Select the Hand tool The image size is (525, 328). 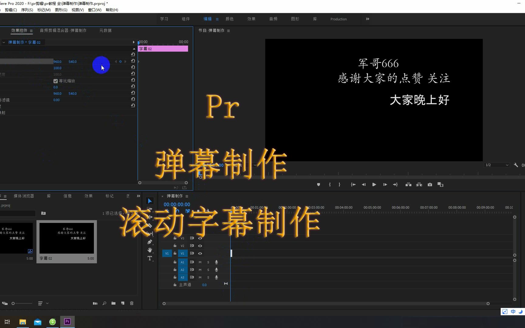pos(150,250)
